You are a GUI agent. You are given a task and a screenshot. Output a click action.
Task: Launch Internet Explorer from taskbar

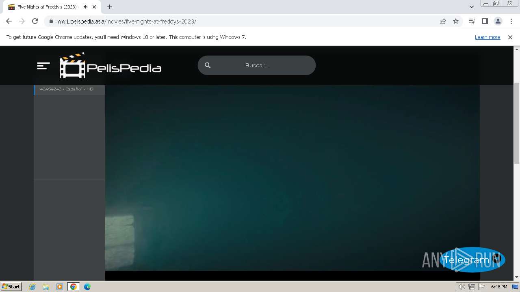tap(32, 287)
